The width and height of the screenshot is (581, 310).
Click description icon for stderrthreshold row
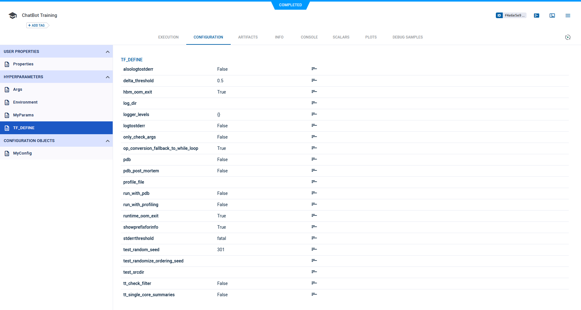point(314,238)
